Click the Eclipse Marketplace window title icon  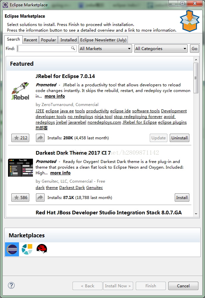click(5, 5)
